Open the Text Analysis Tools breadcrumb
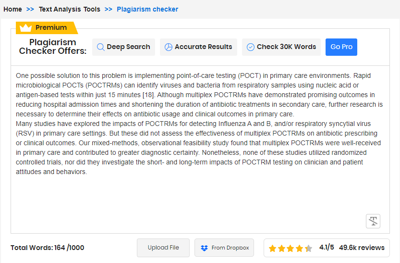The width and height of the screenshot is (400, 263). coord(70,9)
